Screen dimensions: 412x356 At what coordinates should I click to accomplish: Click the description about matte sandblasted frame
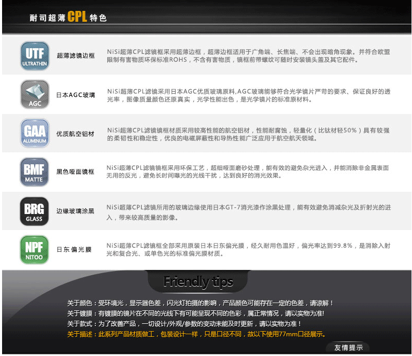pyautogui.click(x=248, y=172)
